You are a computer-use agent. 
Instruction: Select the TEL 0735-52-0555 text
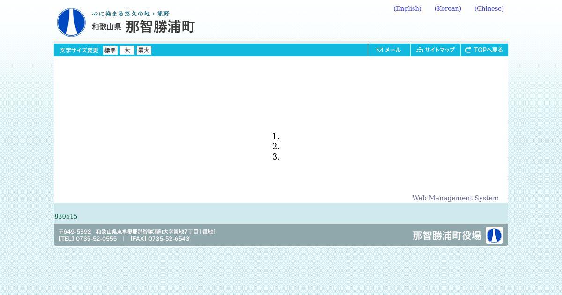click(x=88, y=239)
